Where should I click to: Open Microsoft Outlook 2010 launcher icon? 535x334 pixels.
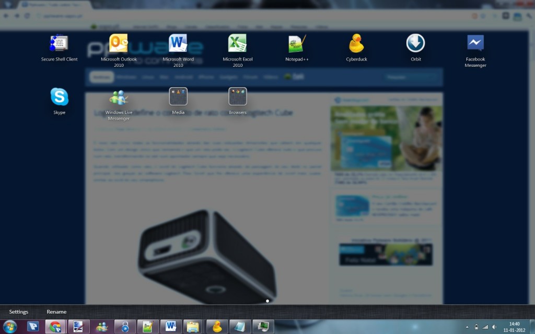click(x=119, y=43)
